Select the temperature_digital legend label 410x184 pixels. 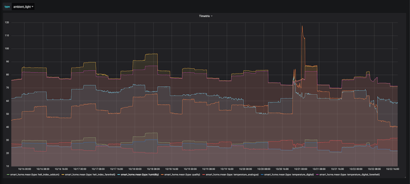click(289, 174)
